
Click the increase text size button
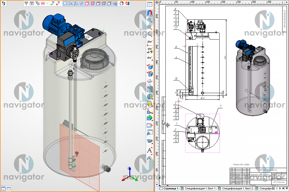point(150,150)
